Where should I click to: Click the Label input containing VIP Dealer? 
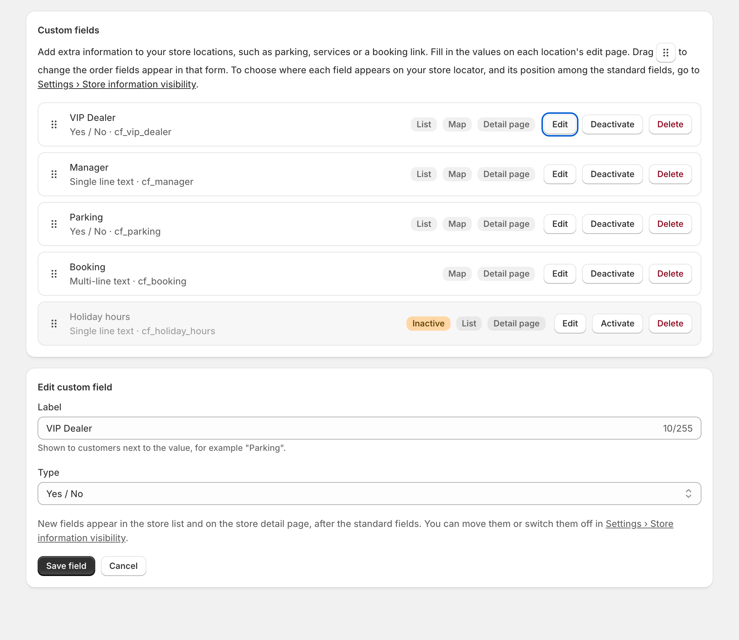tap(369, 428)
